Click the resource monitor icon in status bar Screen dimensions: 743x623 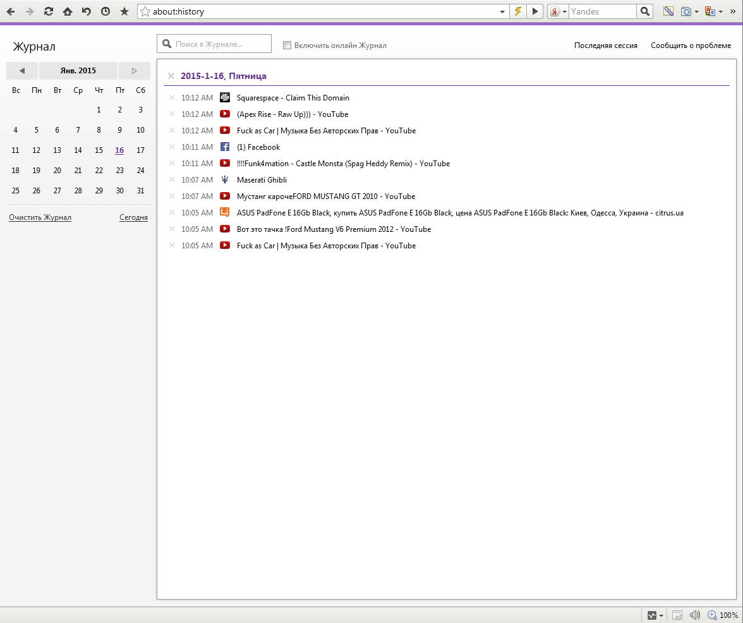click(x=652, y=615)
